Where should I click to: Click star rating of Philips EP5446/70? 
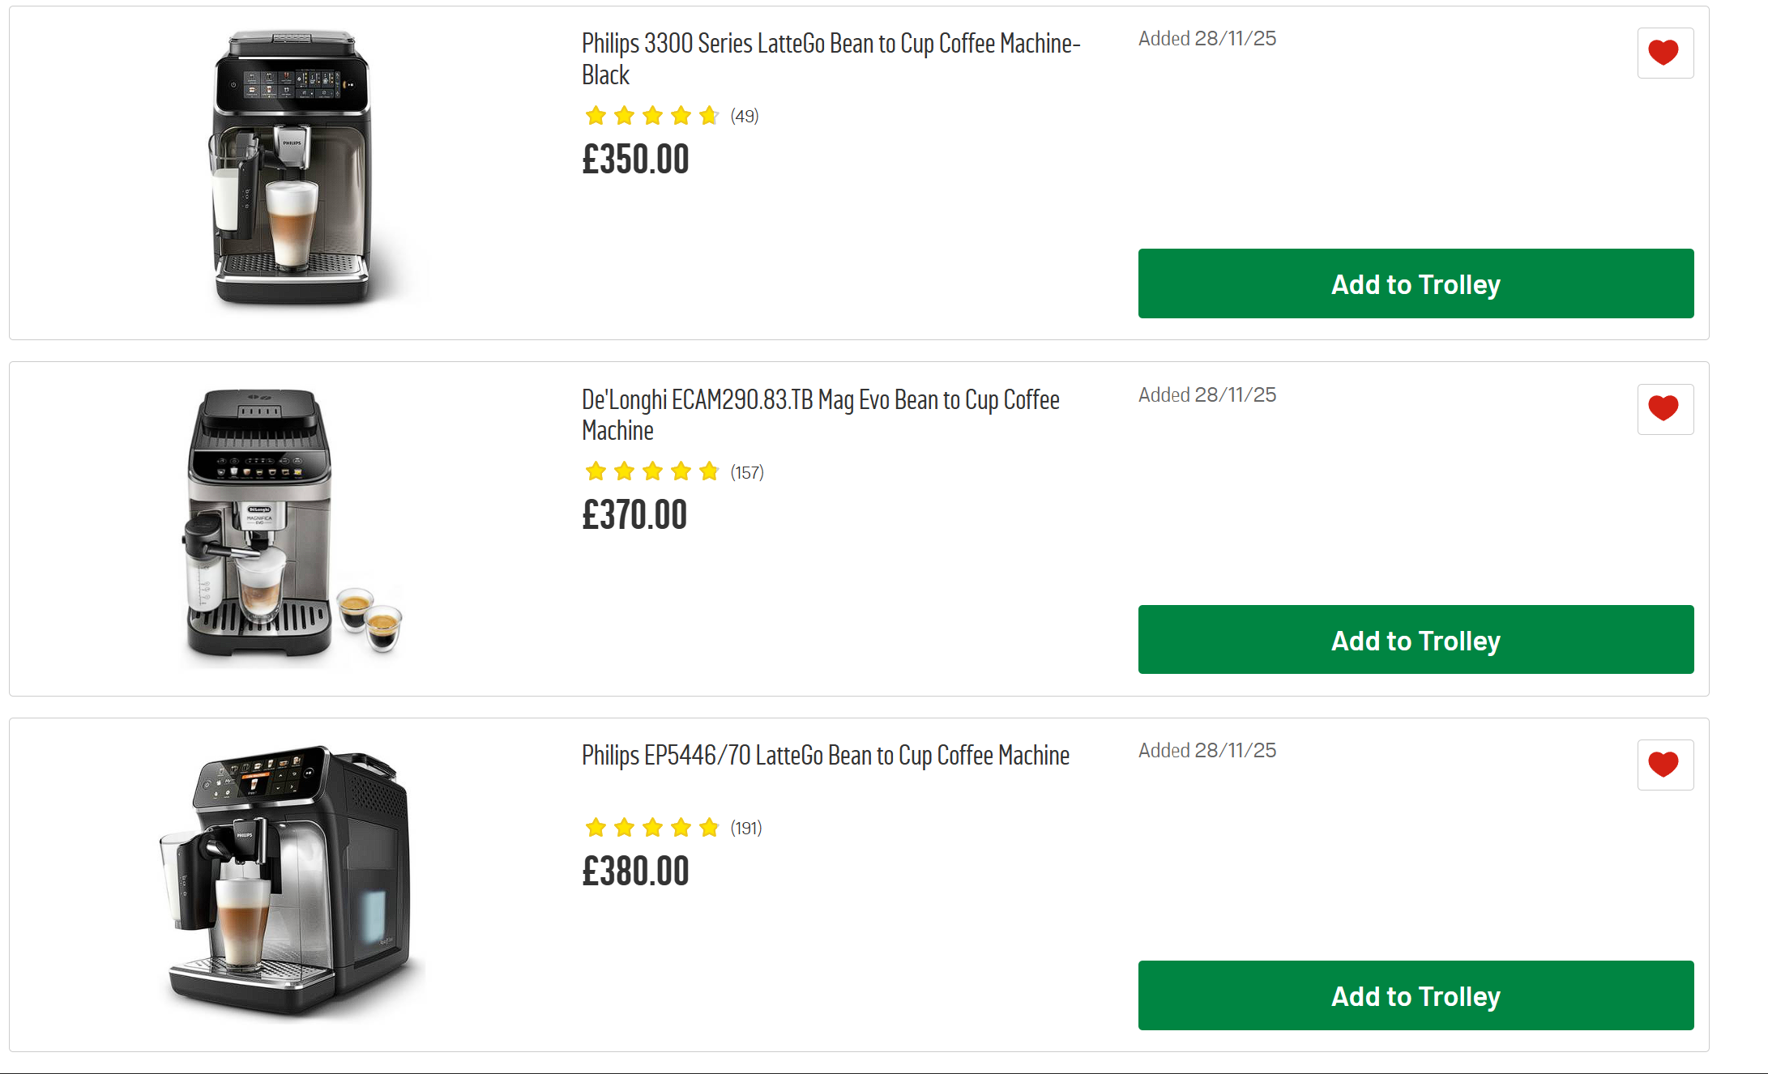tap(651, 828)
